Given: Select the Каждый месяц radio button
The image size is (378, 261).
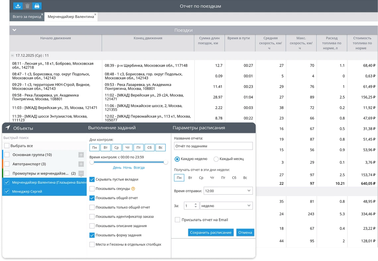Looking at the screenshot, I should tap(216, 159).
